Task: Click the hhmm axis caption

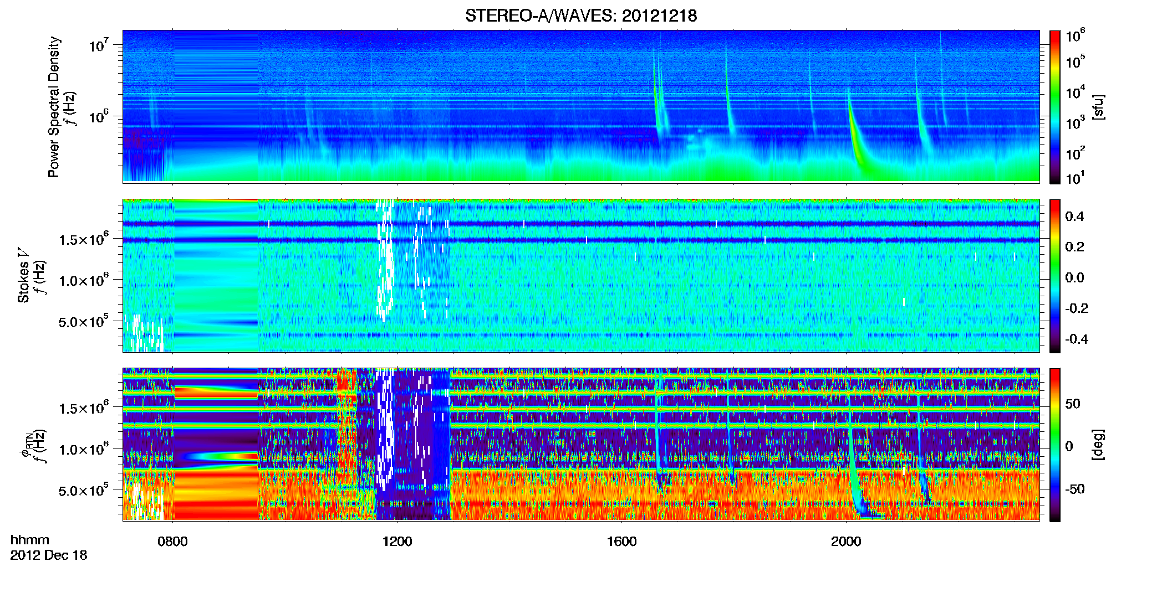Action: coord(30,540)
